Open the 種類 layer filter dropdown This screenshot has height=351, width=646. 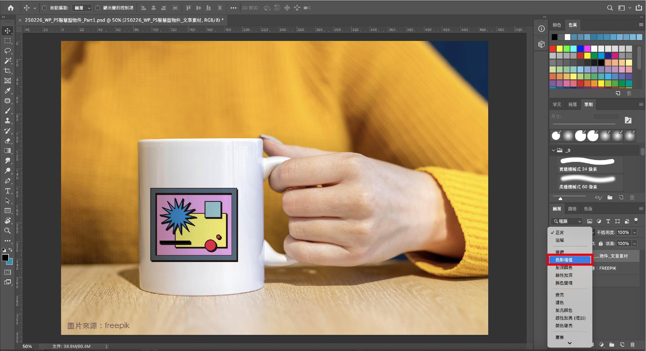tap(567, 221)
